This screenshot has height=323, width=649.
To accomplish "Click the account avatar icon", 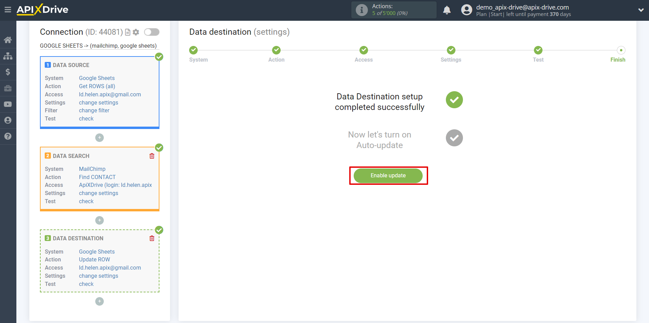I will point(466,10).
